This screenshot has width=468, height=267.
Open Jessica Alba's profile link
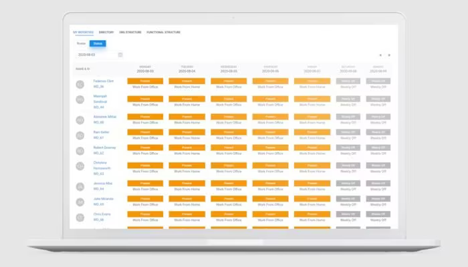pos(103,184)
